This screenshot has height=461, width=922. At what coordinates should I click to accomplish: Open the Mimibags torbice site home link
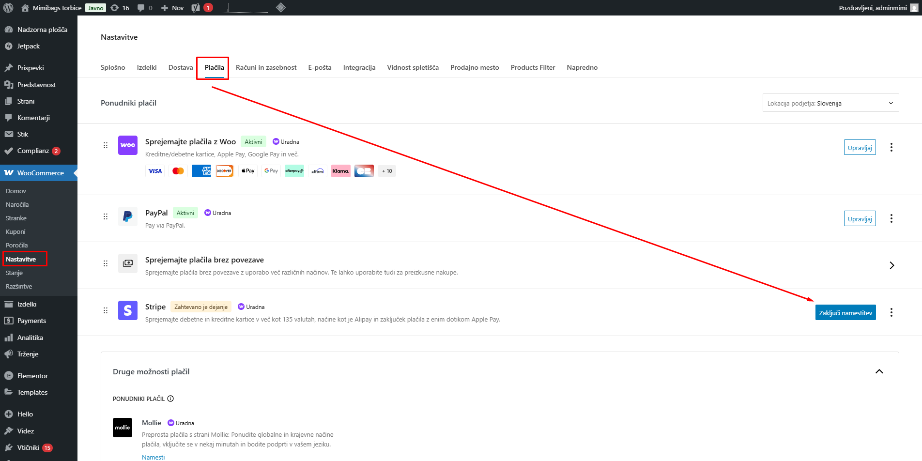[52, 8]
